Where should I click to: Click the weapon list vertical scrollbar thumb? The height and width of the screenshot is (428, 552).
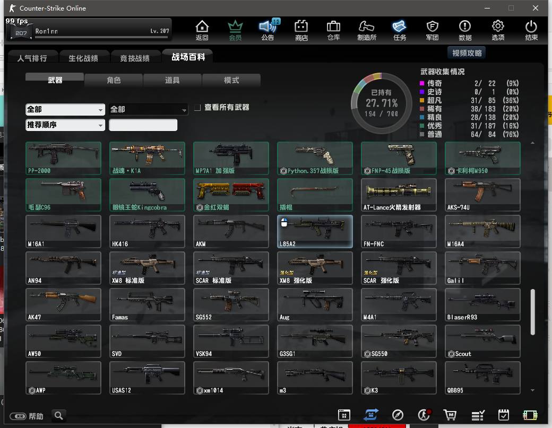point(532,311)
